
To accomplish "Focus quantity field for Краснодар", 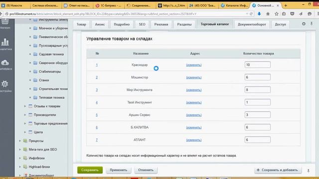I will click(258, 65).
